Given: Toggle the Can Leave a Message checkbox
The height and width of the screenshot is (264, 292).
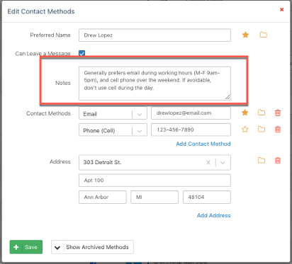Looking at the screenshot, I should [82, 53].
